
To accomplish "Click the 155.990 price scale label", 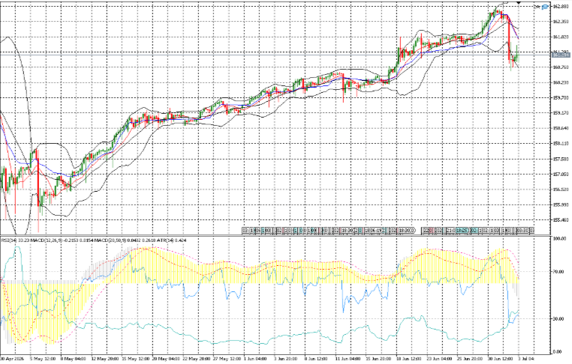I will click(x=561, y=204).
